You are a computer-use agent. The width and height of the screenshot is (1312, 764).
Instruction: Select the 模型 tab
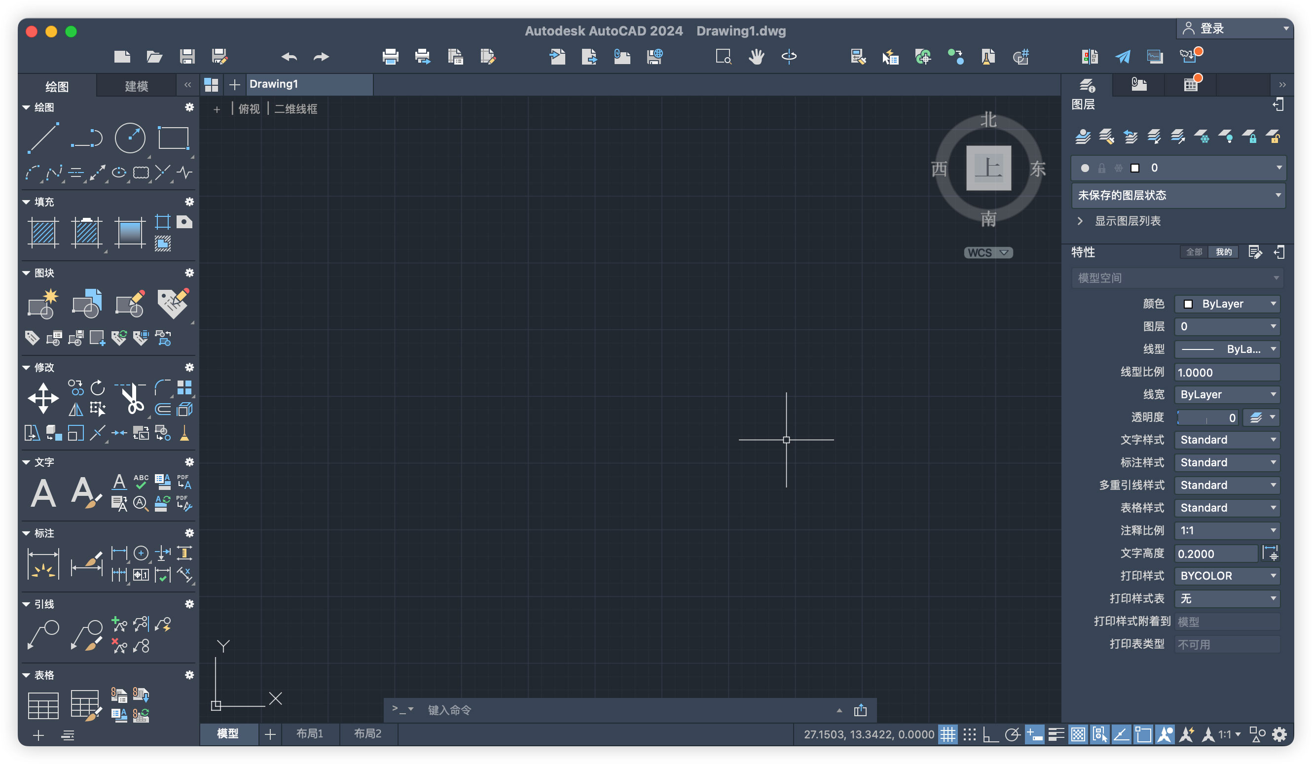click(228, 733)
